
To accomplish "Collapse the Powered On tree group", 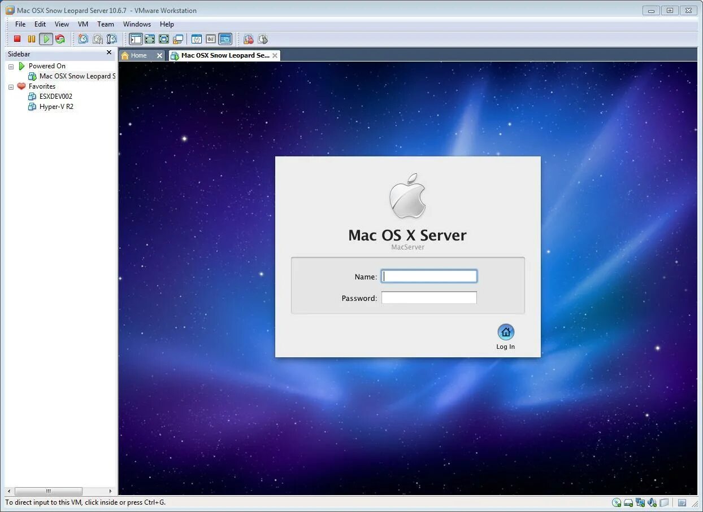I will [x=11, y=67].
